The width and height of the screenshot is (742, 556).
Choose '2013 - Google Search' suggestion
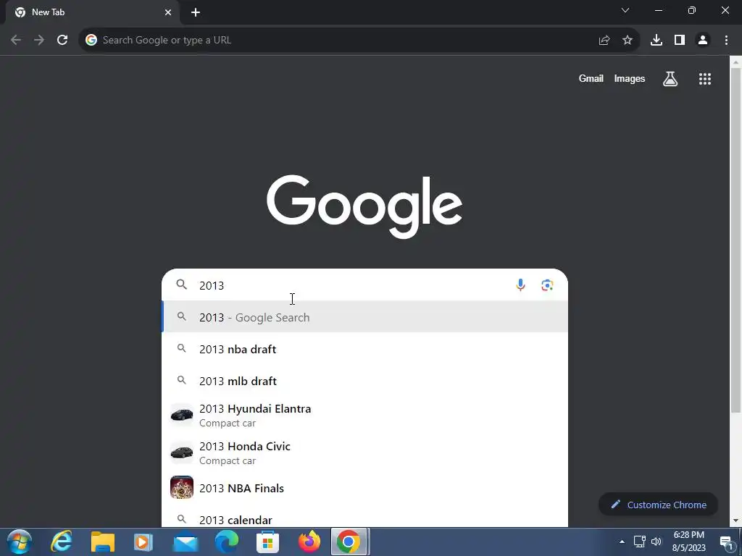click(365, 317)
